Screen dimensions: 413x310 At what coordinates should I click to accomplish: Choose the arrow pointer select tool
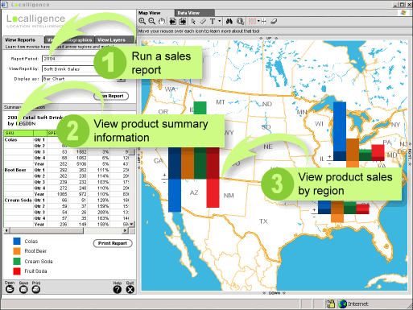193,22
